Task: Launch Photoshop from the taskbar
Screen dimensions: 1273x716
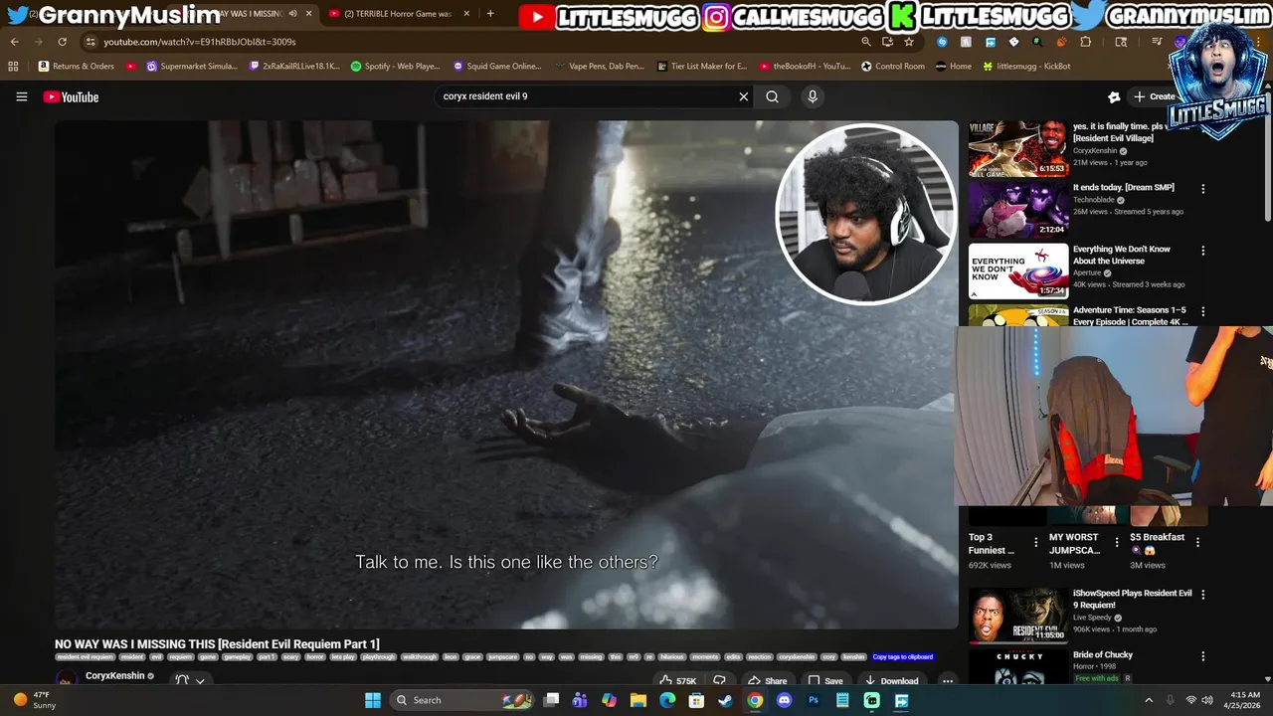Action: tap(814, 700)
